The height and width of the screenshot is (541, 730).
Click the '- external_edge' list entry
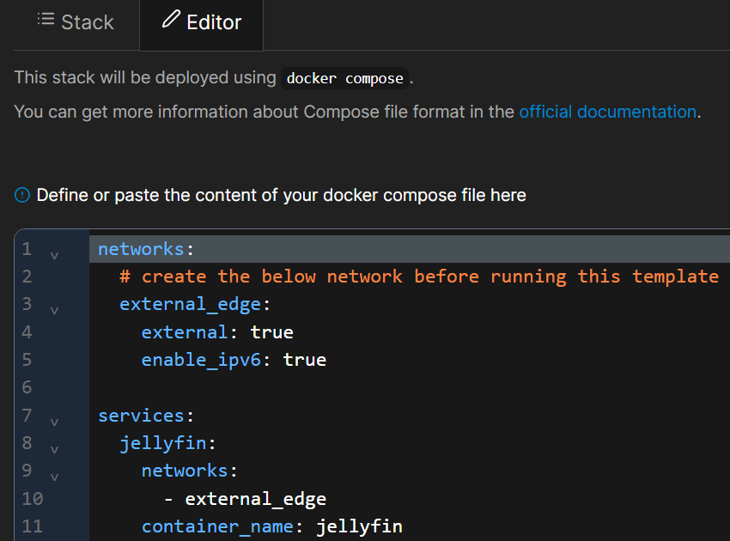coord(246,499)
